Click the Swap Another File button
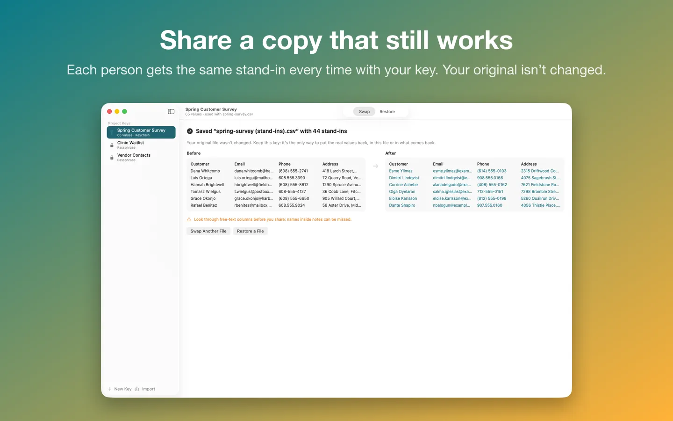The height and width of the screenshot is (421, 673). pyautogui.click(x=208, y=231)
